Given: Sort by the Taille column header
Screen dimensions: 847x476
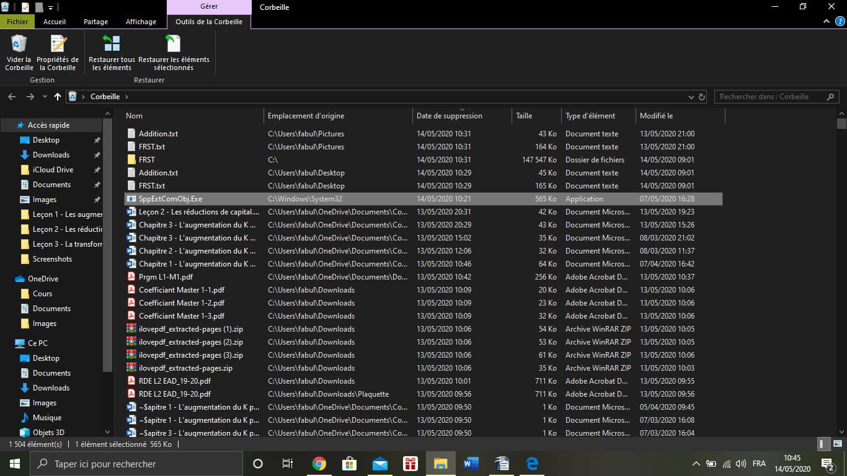Looking at the screenshot, I should click(524, 116).
